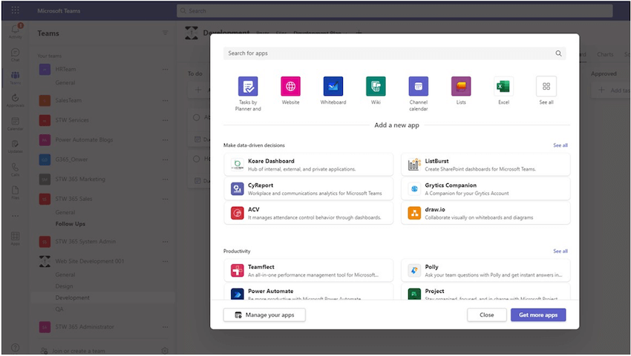631x356 pixels.
Task: Select the STW 365 Administrator team
Action: coord(85,326)
